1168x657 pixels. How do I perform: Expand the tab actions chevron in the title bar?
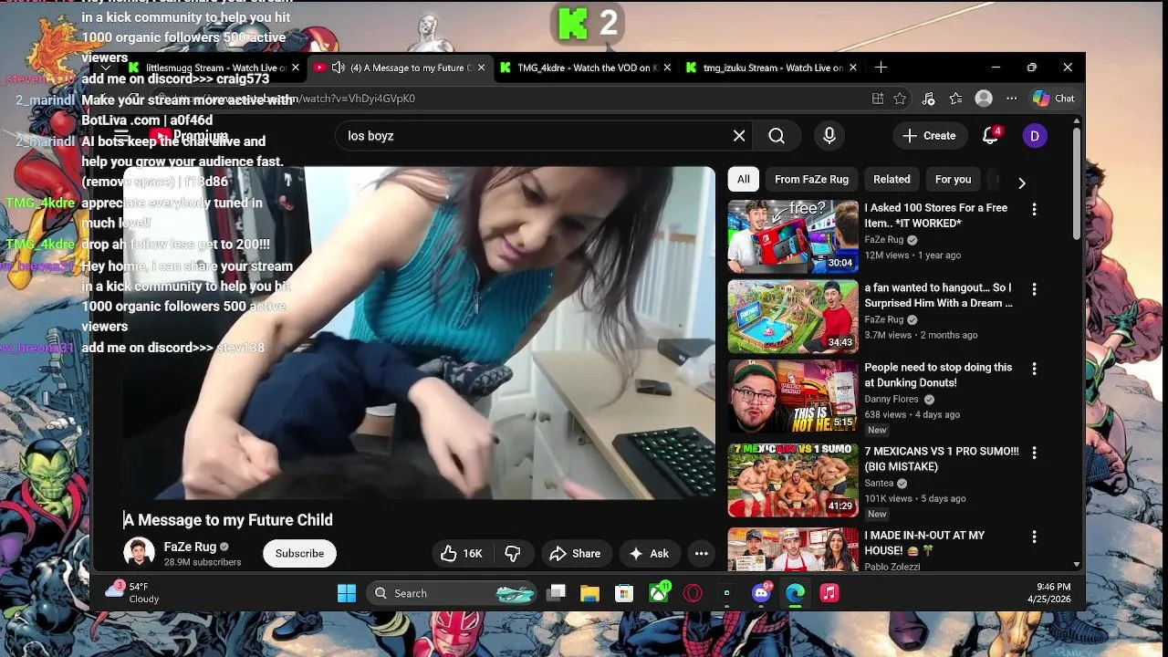point(106,68)
